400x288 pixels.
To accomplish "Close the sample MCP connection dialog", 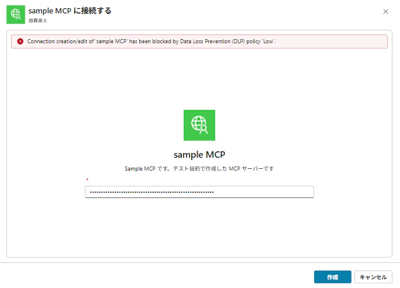I will point(385,12).
